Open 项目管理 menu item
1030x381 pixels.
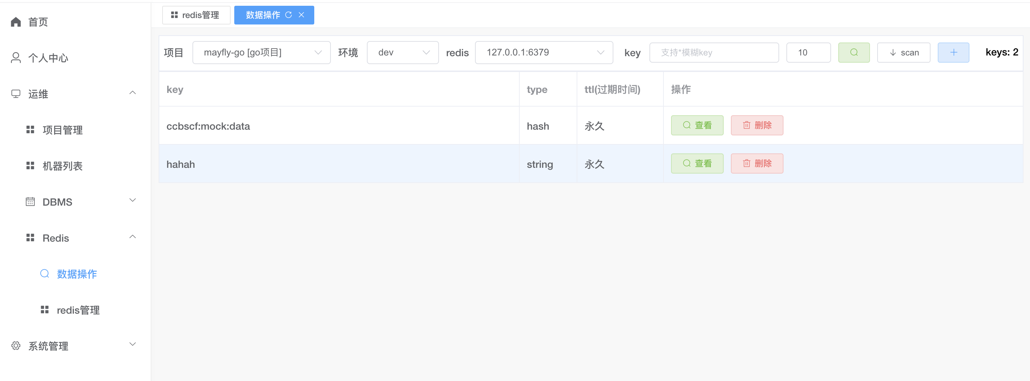(x=62, y=130)
